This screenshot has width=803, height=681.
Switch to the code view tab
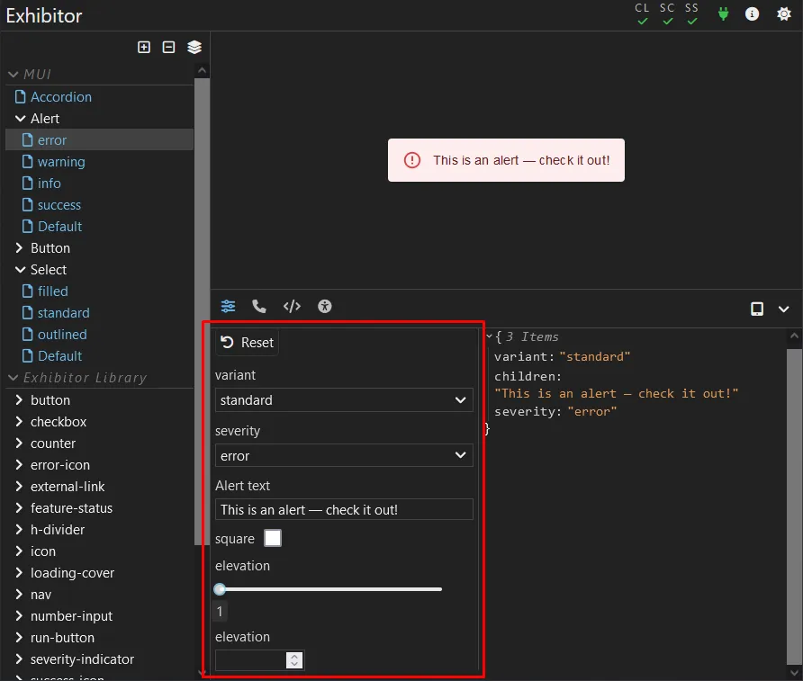point(292,306)
